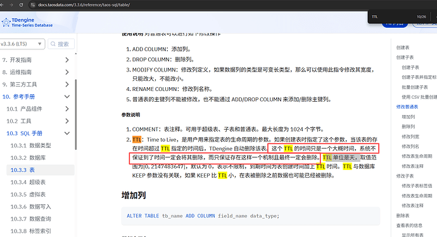Expand the 8. 运维指南 section chevron
This screenshot has height=237, width=437.
coord(67,72)
